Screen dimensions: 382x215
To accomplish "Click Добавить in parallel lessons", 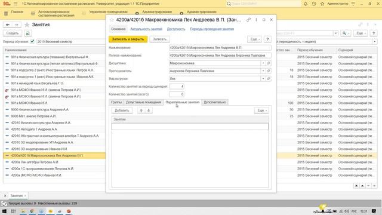I will click(x=122, y=110).
